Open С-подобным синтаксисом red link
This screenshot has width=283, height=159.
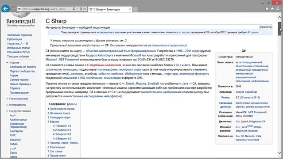[x=104, y=65]
